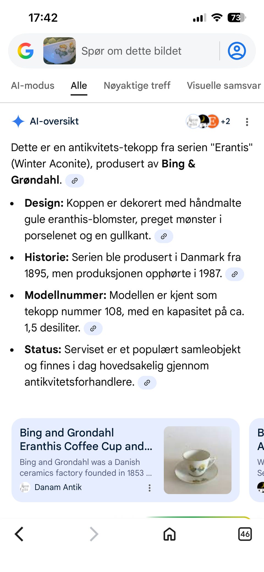The width and height of the screenshot is (264, 572).
Task: Tap source link icon after gullkant
Action: point(164,236)
